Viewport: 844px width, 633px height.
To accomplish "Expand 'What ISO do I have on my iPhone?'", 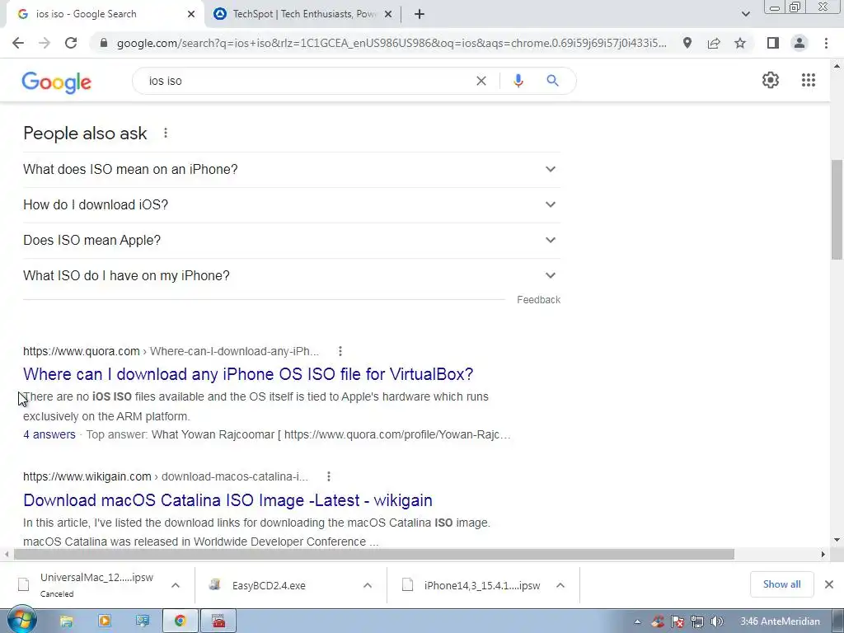I will click(x=292, y=276).
